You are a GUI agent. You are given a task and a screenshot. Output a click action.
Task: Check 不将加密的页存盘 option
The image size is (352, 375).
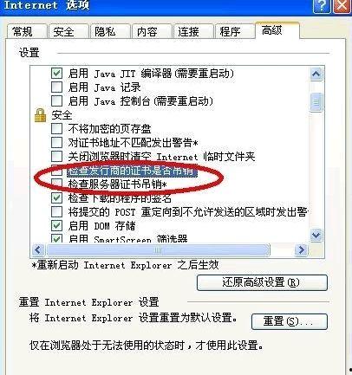pos(56,128)
